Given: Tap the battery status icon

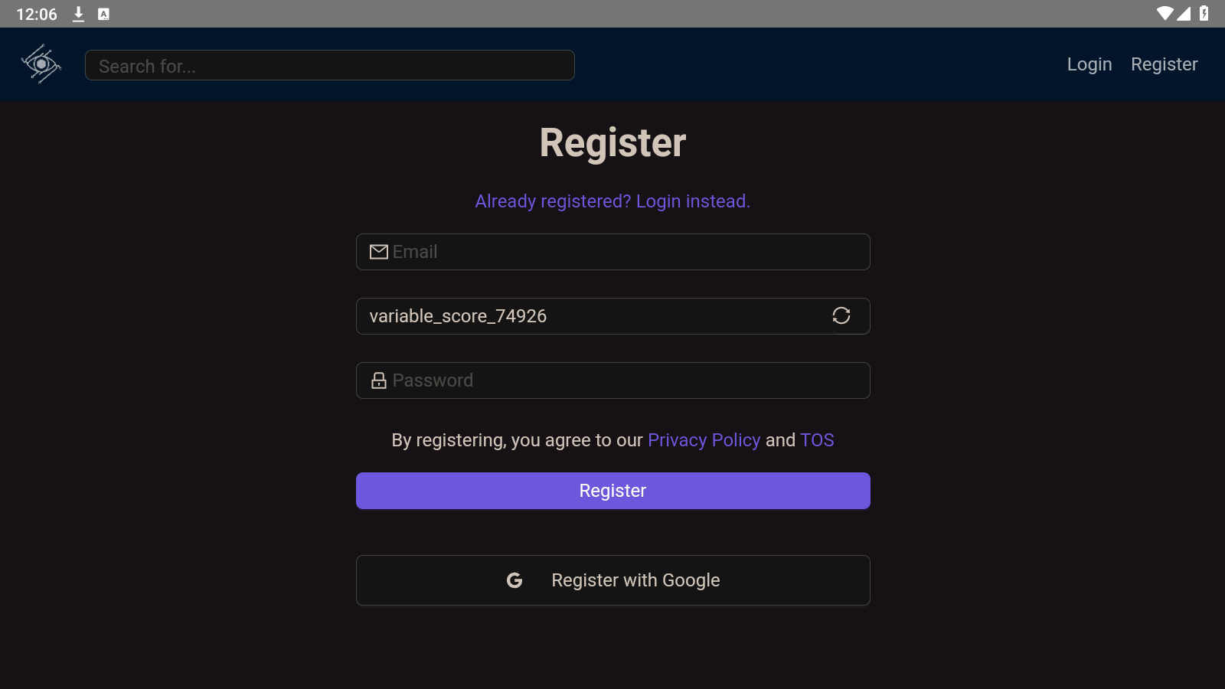Looking at the screenshot, I should click(x=1204, y=14).
